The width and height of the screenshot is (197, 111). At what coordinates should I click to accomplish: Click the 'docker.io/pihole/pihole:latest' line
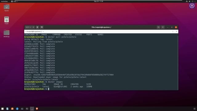tap(41, 80)
